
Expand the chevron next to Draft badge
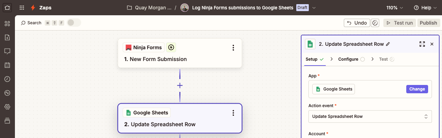pyautogui.click(x=314, y=8)
